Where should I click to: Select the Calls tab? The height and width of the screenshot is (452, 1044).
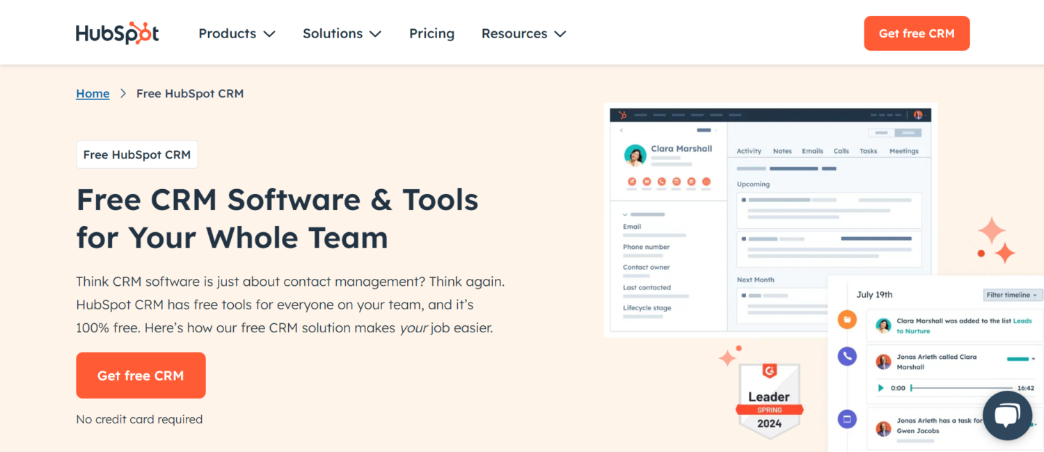(841, 151)
